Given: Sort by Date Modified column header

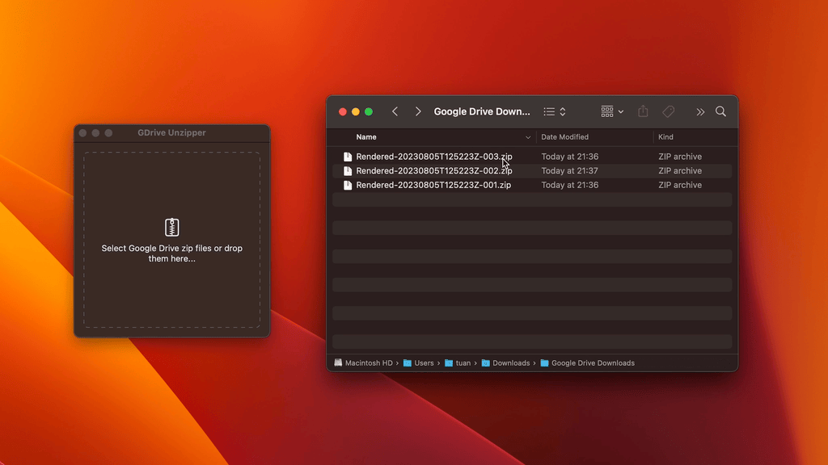Looking at the screenshot, I should pos(564,137).
